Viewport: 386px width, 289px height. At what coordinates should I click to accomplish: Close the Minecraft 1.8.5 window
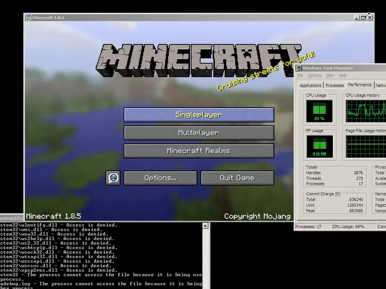[370, 17]
